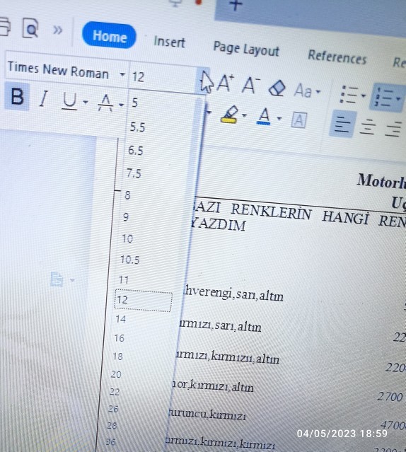406x452 pixels.
Task: Open strikethrough options dropdown arrow
Action: [x=122, y=105]
